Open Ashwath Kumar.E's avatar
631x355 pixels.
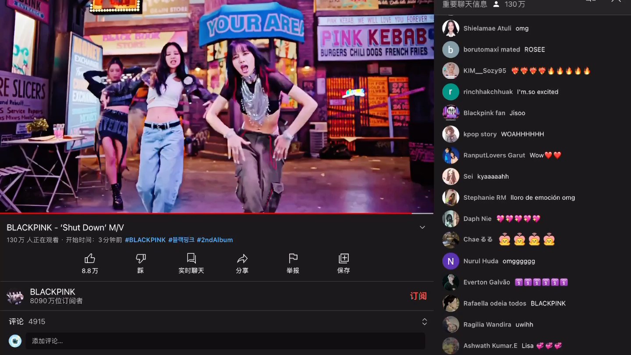(450, 346)
